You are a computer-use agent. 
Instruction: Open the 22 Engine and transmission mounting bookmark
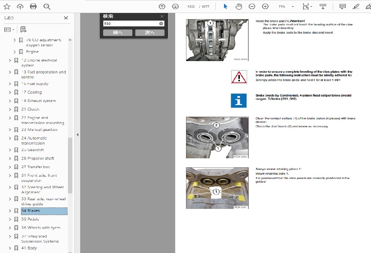[x=43, y=120]
